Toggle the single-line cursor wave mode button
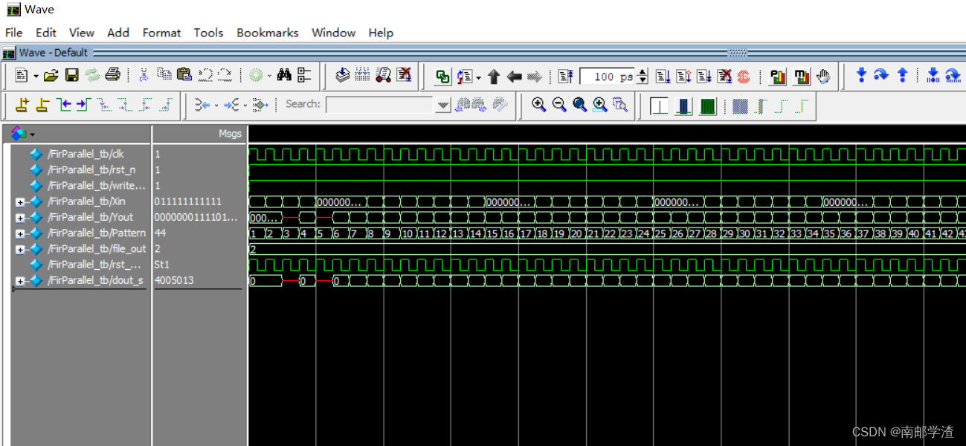Viewport: 966px width, 446px height. 660,106
